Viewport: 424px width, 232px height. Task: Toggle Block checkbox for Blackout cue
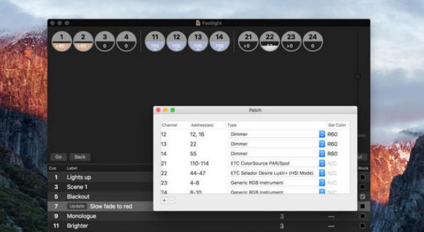363,197
